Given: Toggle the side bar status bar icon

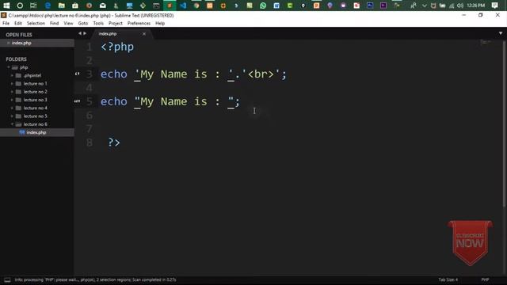Looking at the screenshot, I should [7, 279].
